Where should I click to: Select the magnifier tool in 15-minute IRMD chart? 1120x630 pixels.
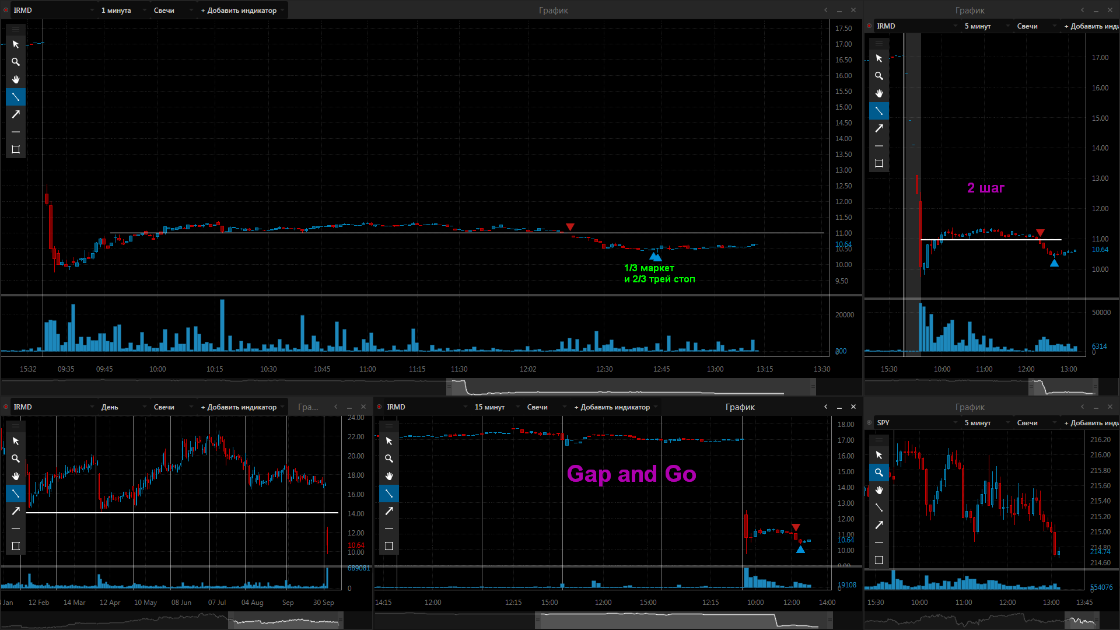point(389,459)
